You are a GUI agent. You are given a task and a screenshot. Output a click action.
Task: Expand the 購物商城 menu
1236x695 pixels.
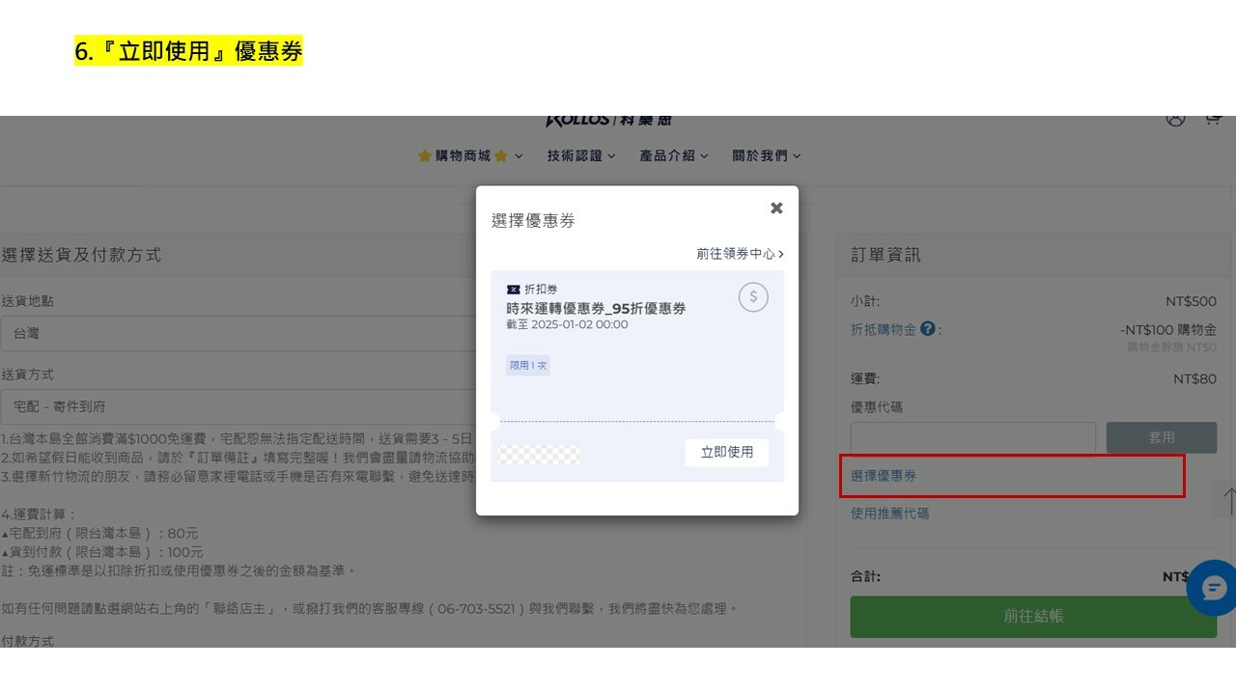(x=470, y=155)
